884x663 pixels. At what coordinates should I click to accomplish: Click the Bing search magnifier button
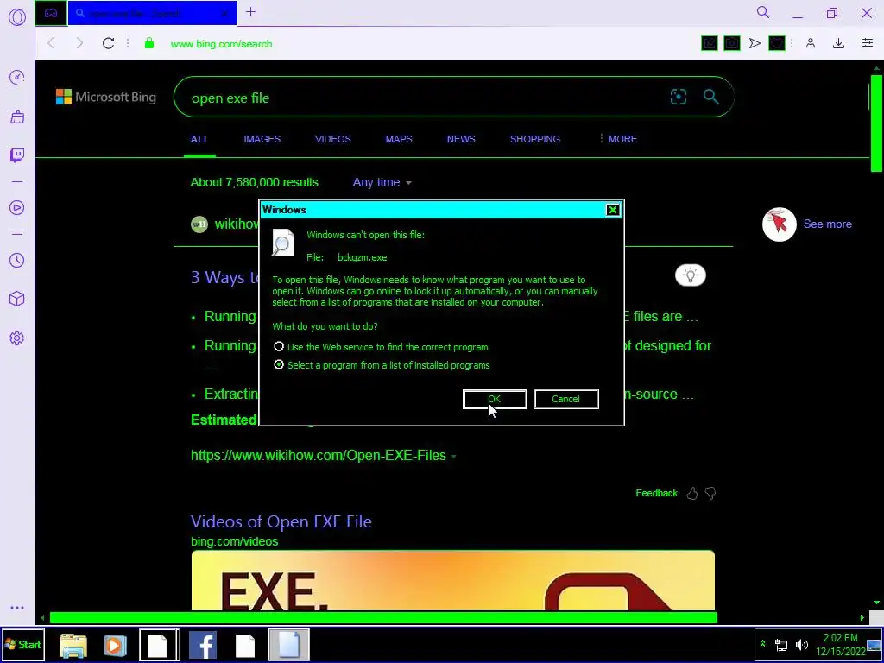[x=711, y=97]
